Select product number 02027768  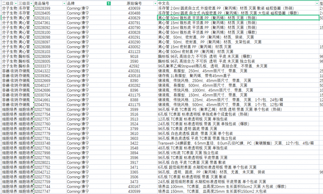coord(50,109)
